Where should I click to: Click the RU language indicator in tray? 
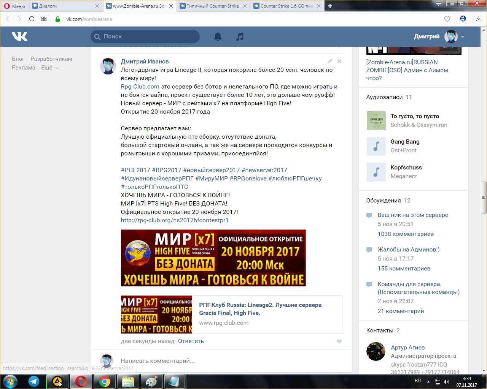coord(418,381)
